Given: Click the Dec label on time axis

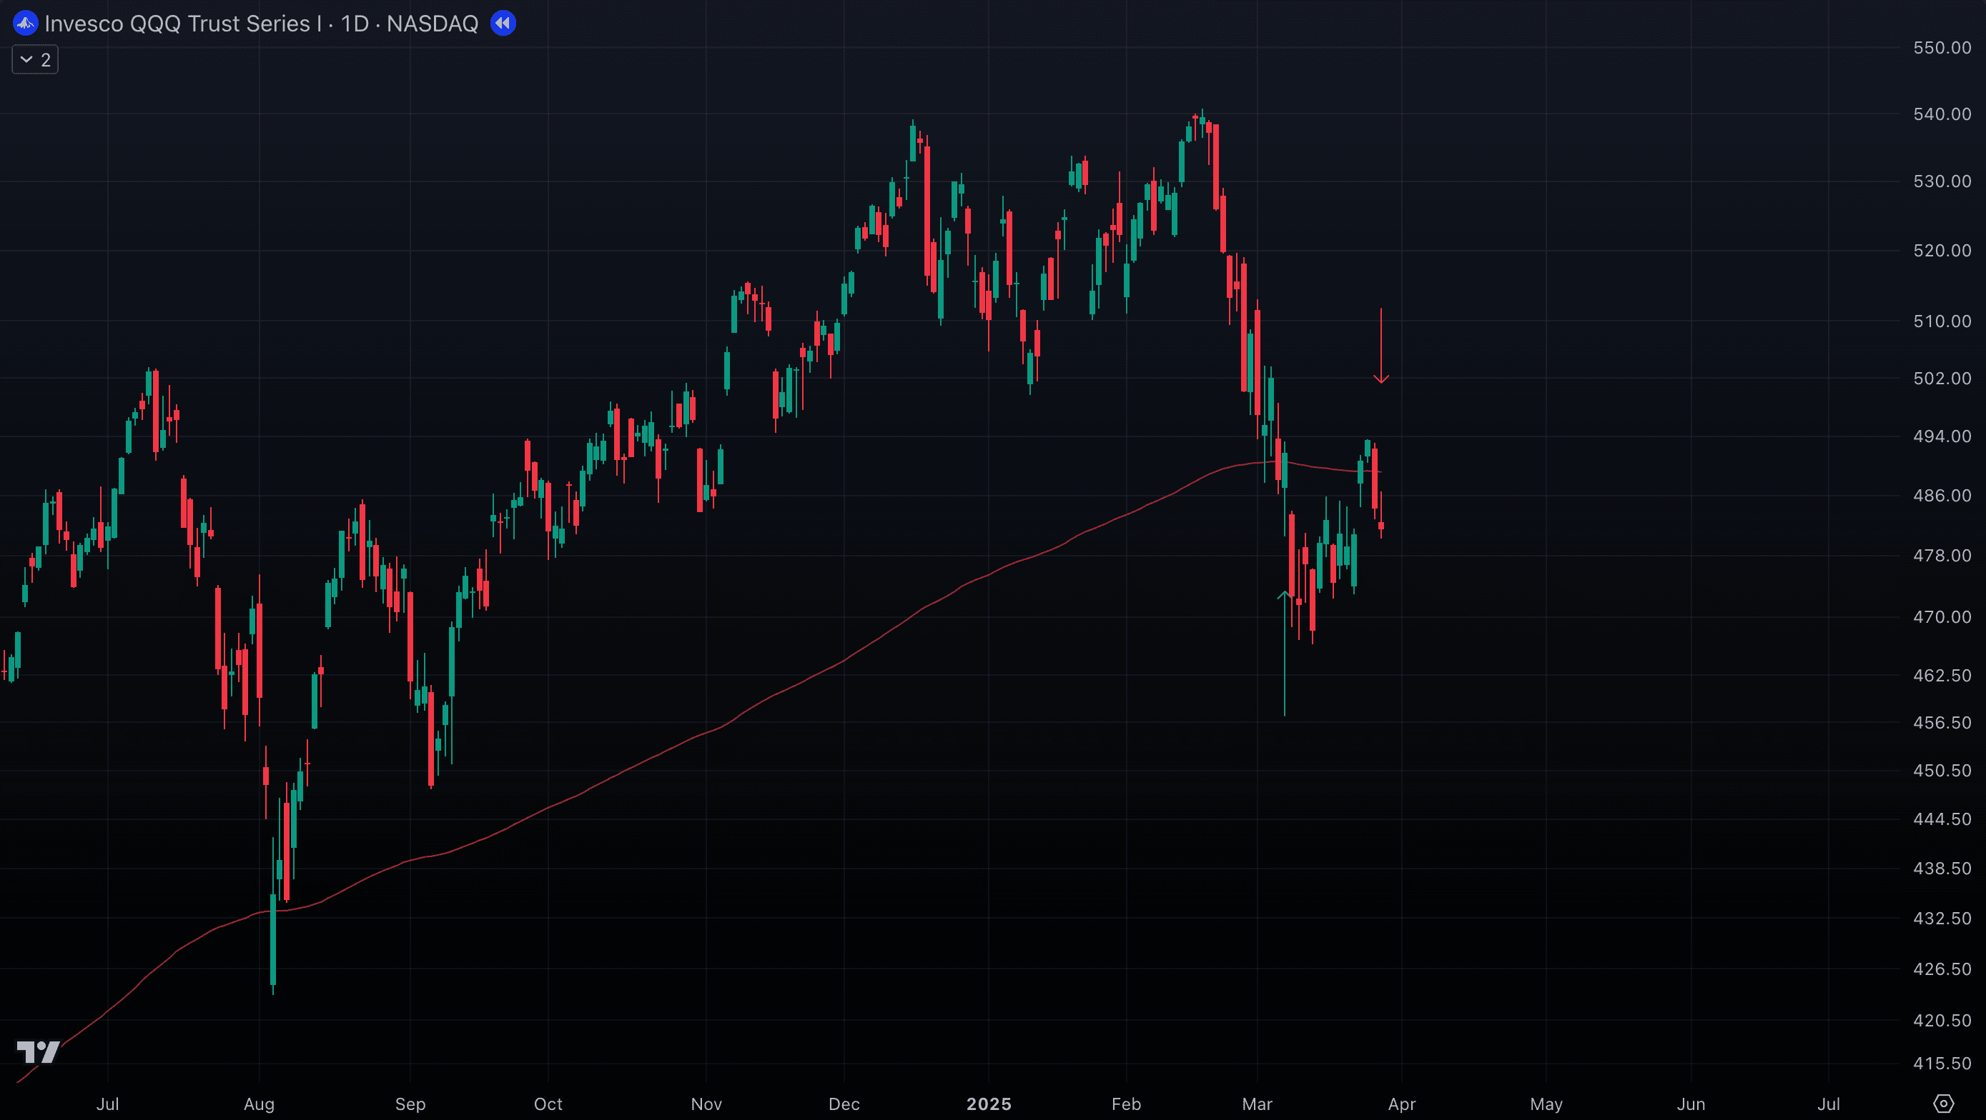Looking at the screenshot, I should (x=844, y=1104).
